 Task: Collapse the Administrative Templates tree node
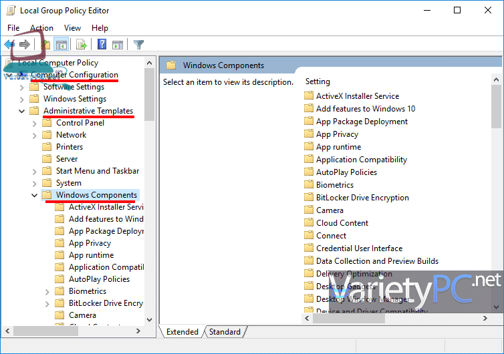(22, 111)
